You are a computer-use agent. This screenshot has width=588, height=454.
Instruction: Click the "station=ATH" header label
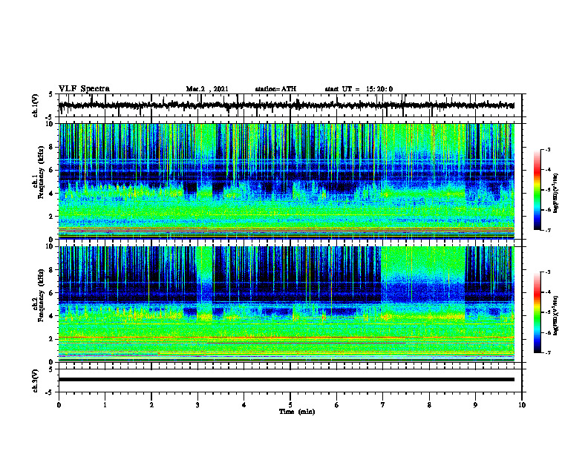275,89
